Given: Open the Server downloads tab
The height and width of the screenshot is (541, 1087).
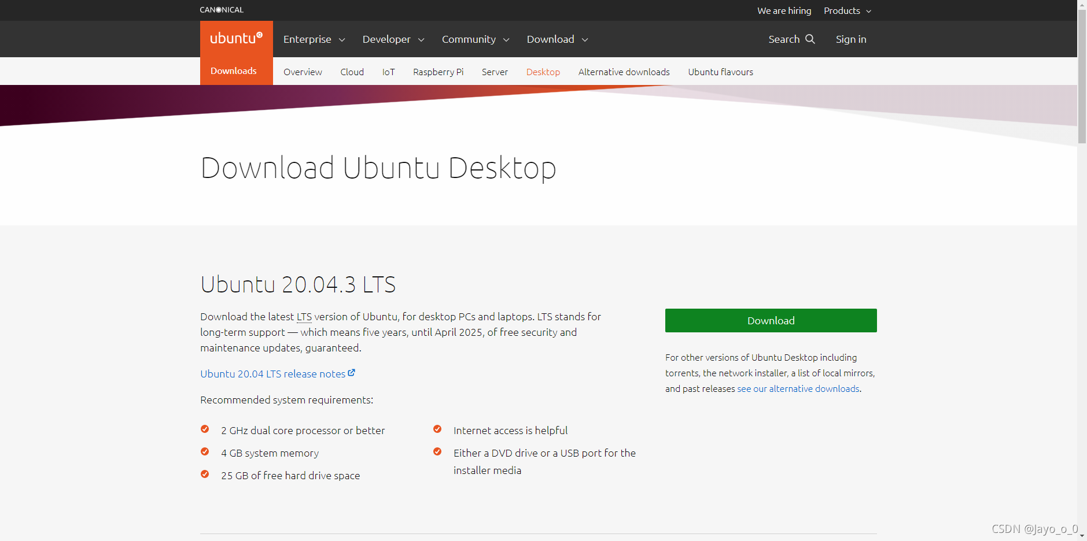Looking at the screenshot, I should click(495, 72).
